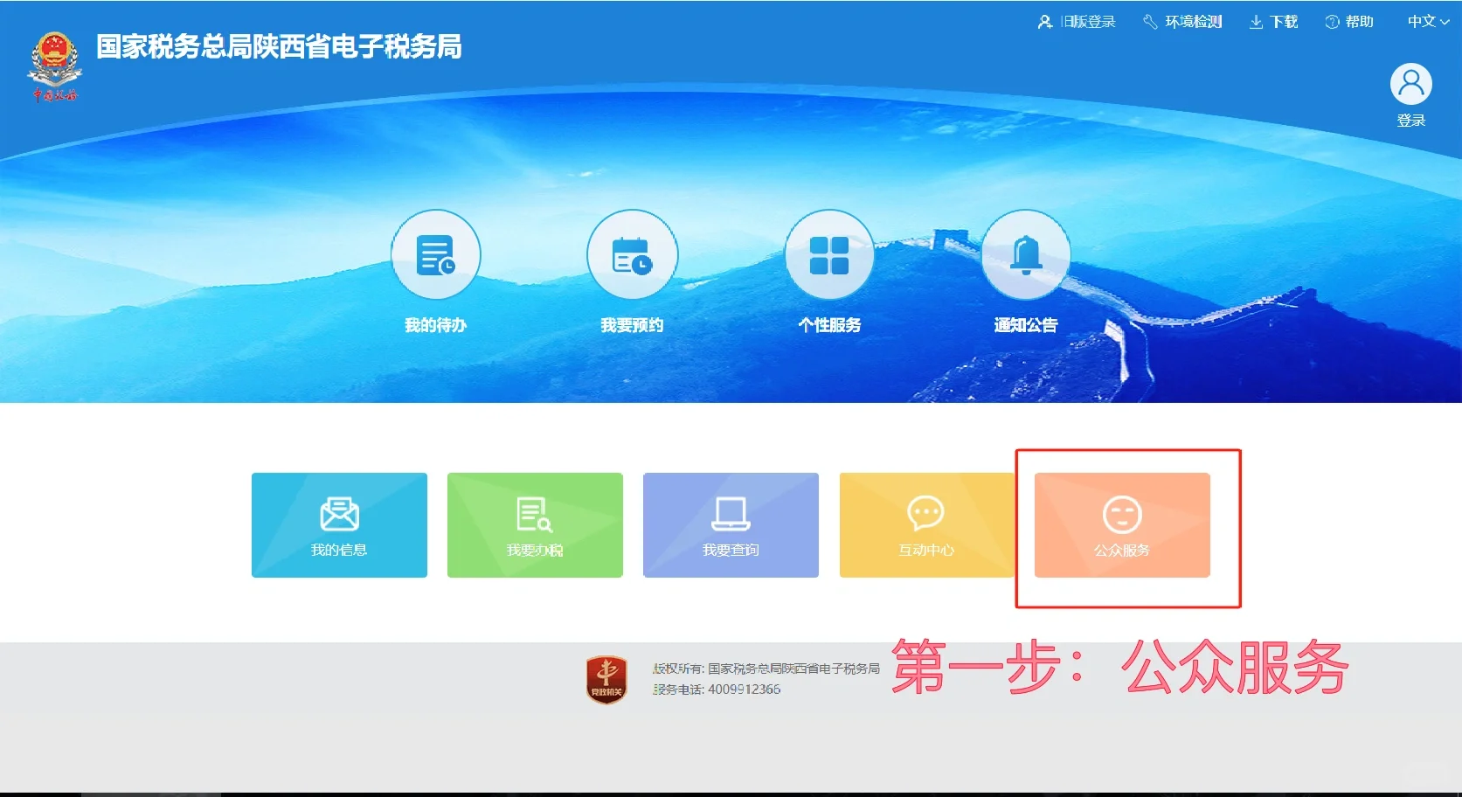
Task: Select the 个性服务 grid icon
Action: (829, 255)
